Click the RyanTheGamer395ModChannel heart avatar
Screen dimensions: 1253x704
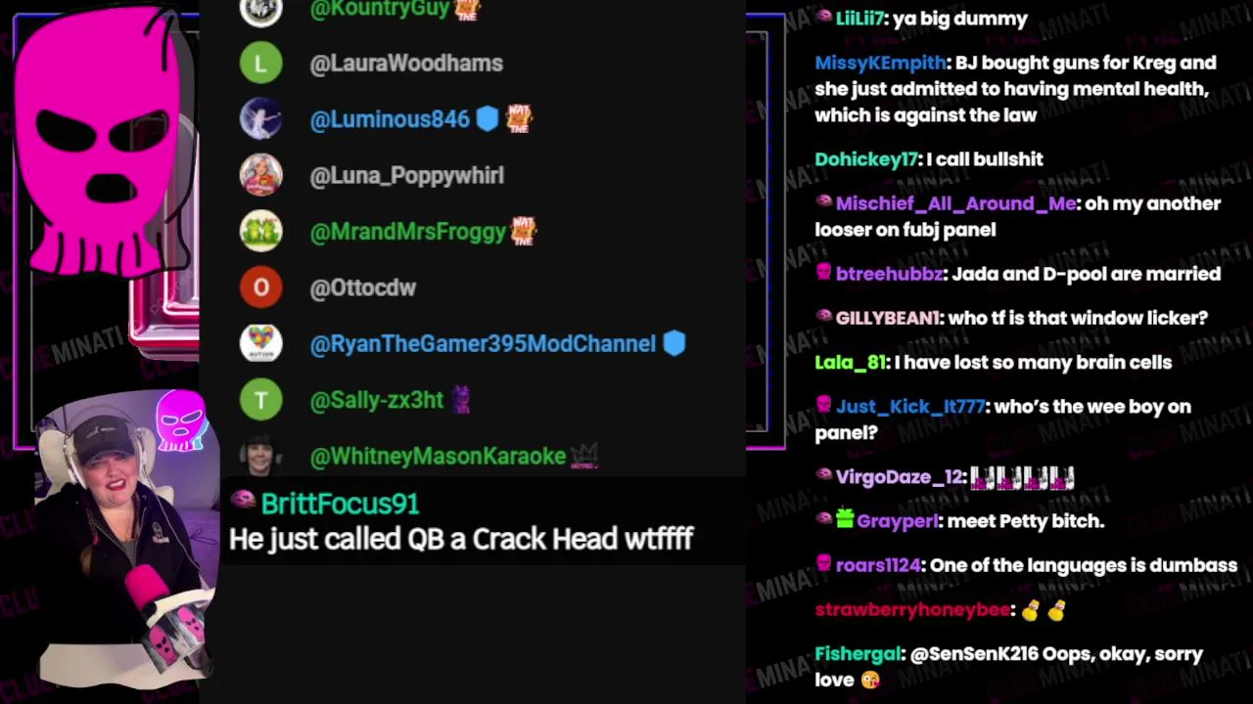point(261,344)
